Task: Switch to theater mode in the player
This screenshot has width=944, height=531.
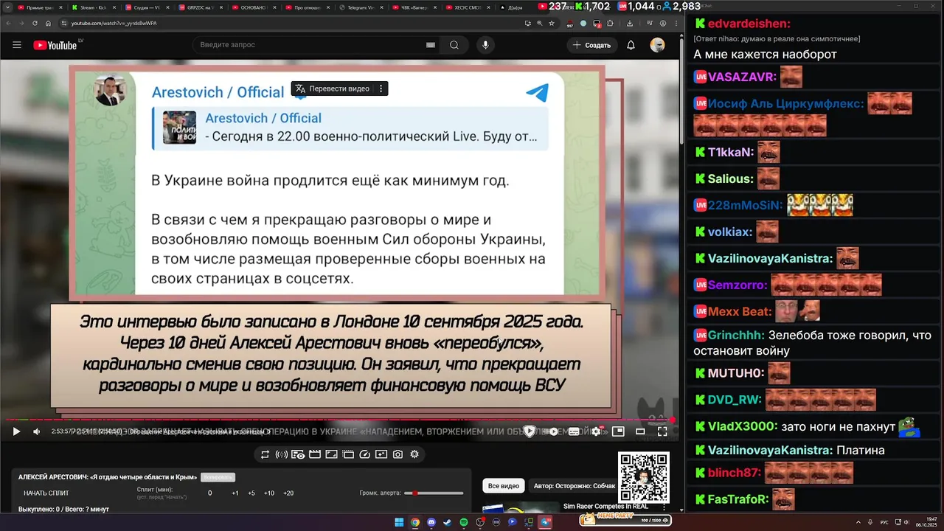Action: [640, 431]
